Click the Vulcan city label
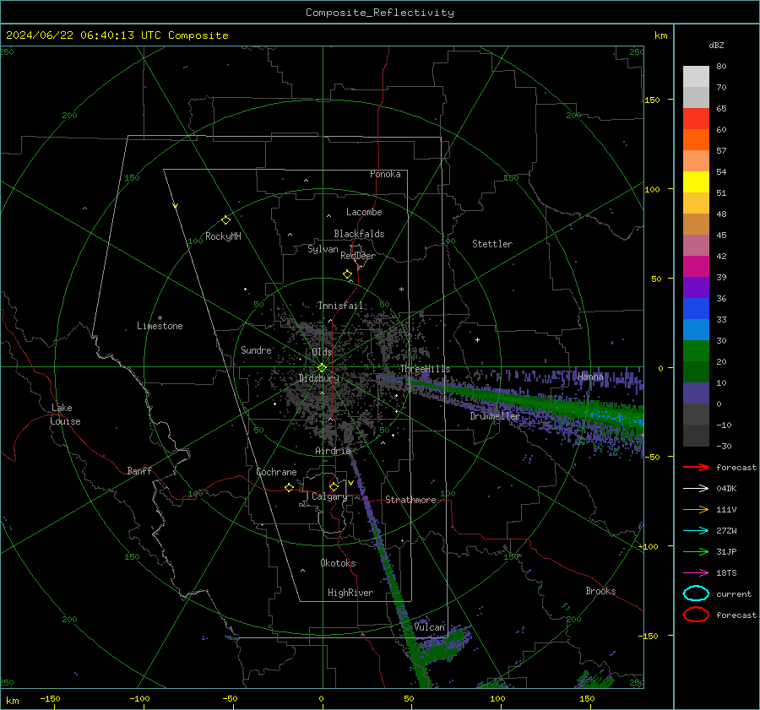The height and width of the screenshot is (710, 760). [x=430, y=627]
